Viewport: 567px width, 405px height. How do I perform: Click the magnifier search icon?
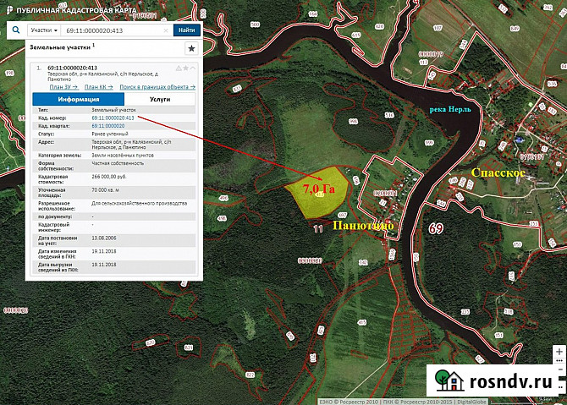16,30
